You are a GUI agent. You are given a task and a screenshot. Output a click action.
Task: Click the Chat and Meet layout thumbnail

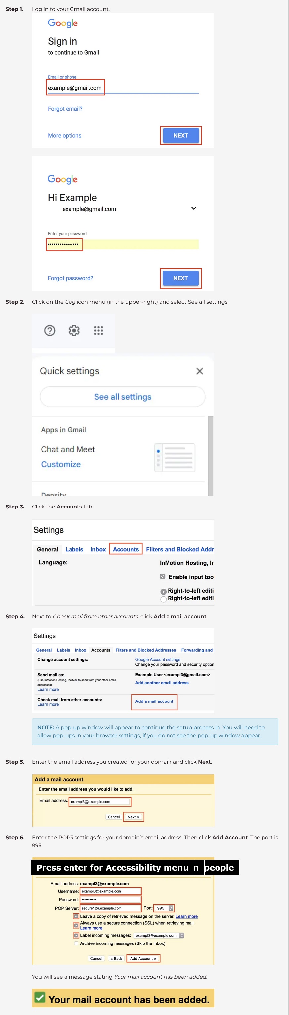pyautogui.click(x=175, y=458)
